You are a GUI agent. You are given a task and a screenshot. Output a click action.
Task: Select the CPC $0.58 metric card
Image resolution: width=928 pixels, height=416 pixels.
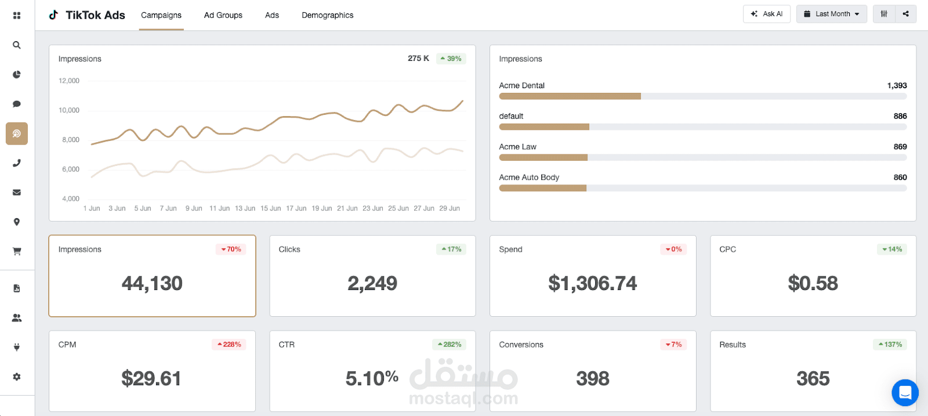[x=813, y=276]
